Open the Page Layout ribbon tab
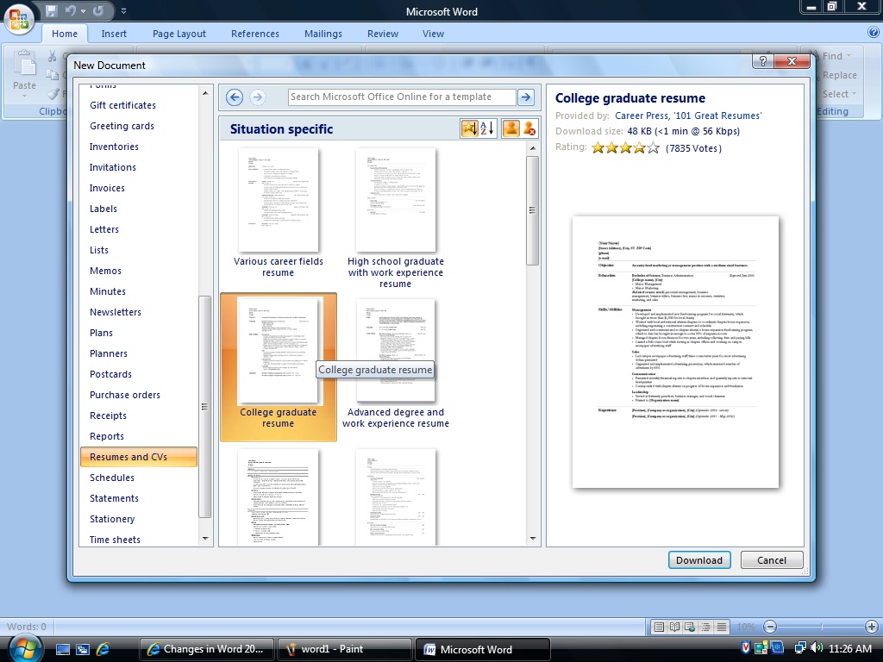Image resolution: width=883 pixels, height=662 pixels. pyautogui.click(x=179, y=34)
